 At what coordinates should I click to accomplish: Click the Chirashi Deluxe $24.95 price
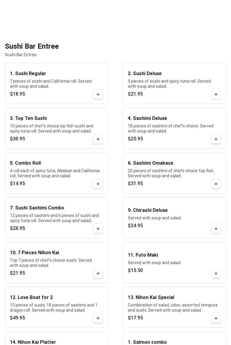coord(135,226)
